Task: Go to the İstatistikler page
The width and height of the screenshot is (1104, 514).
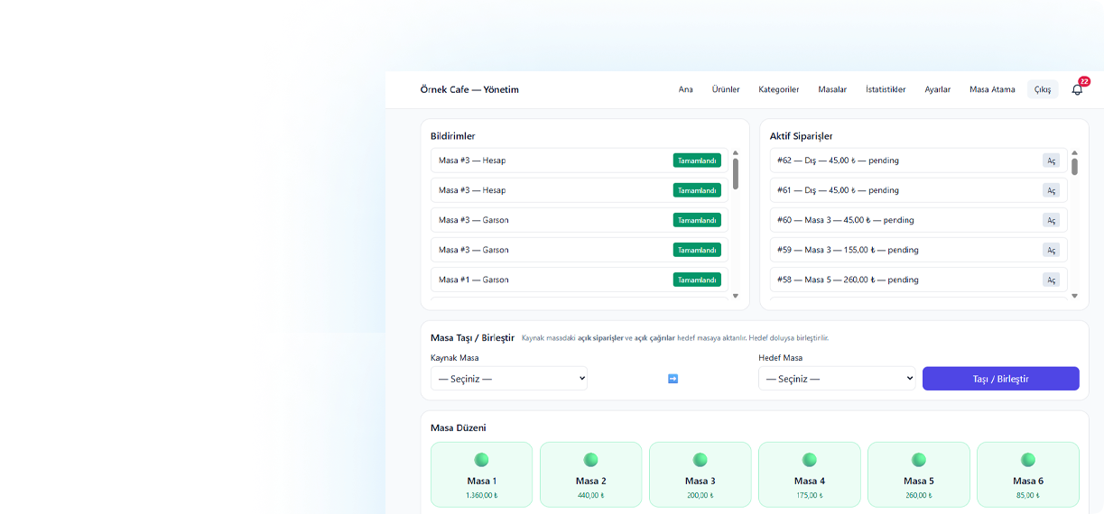Action: point(885,89)
